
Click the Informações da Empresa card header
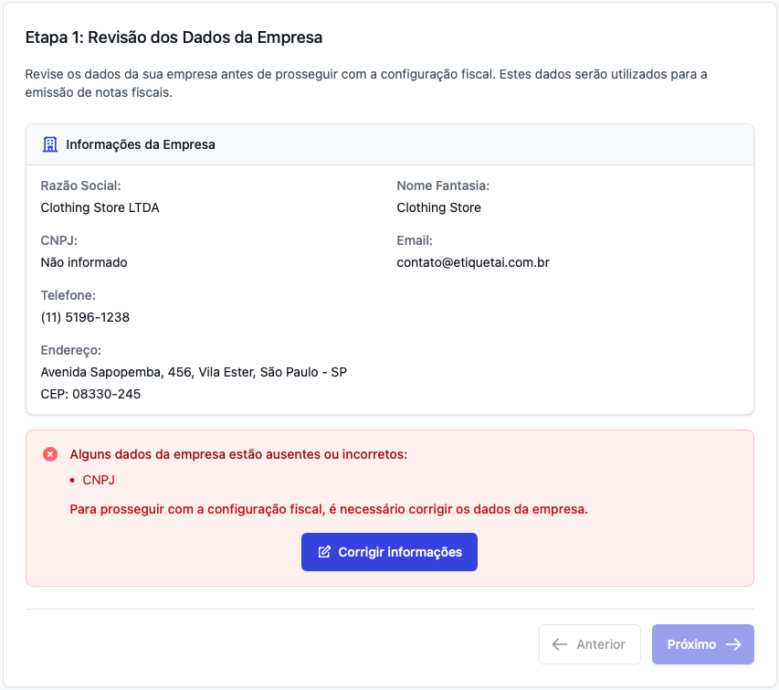pos(141,144)
